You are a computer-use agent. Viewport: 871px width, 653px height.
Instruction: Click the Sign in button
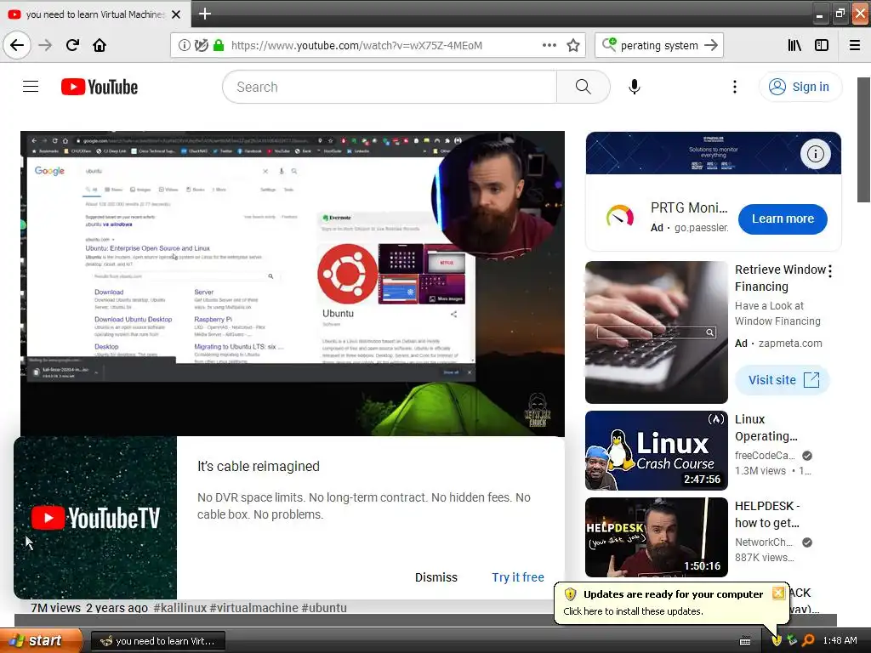click(x=800, y=87)
